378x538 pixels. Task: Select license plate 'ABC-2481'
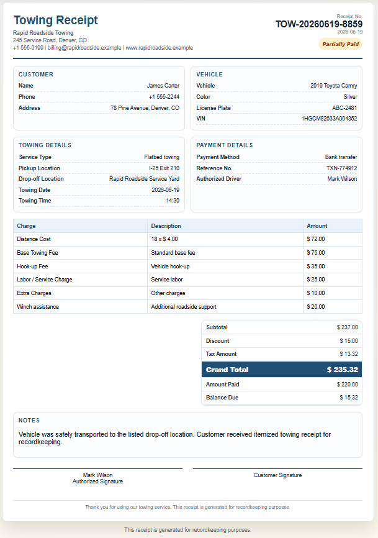[344, 107]
